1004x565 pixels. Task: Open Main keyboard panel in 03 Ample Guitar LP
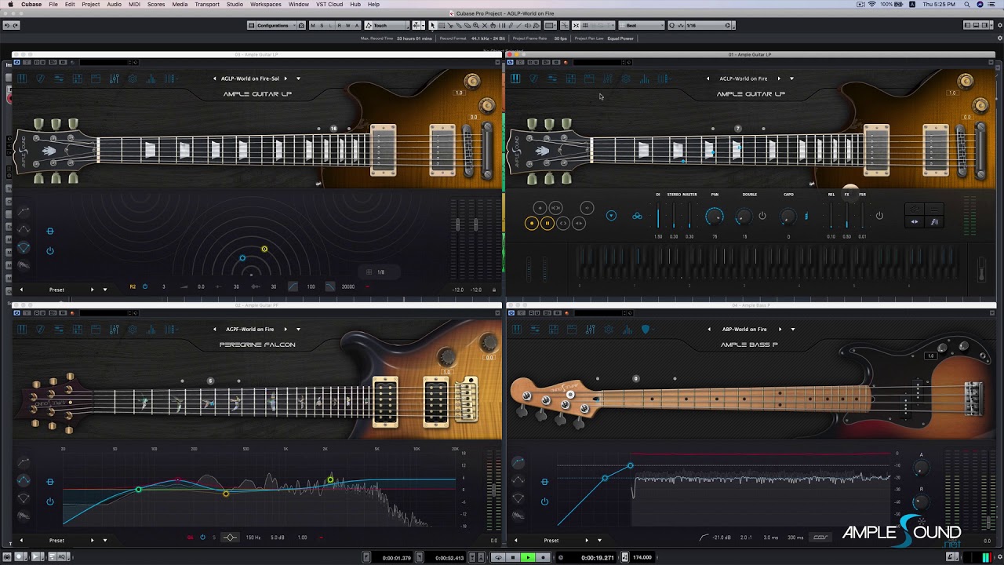pos(22,78)
